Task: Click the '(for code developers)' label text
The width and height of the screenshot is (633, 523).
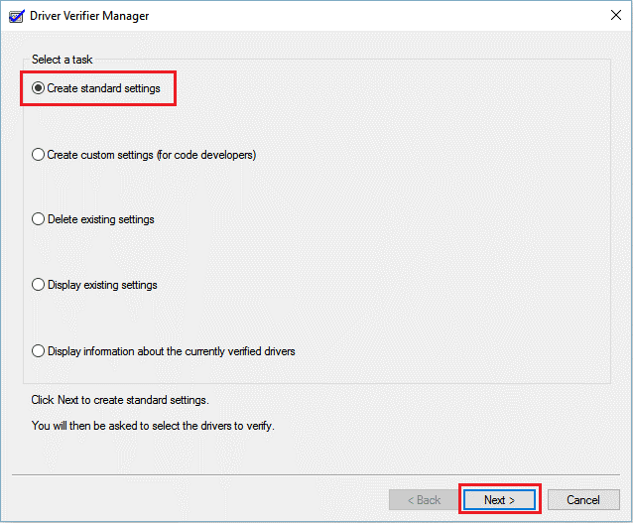Action: pos(206,155)
